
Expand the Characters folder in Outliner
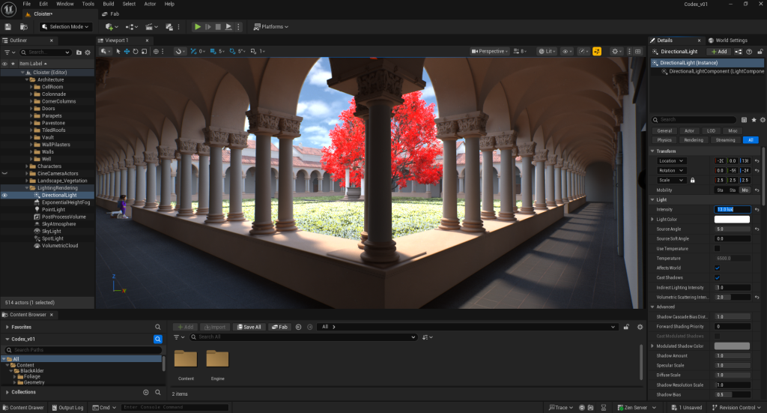(26, 166)
